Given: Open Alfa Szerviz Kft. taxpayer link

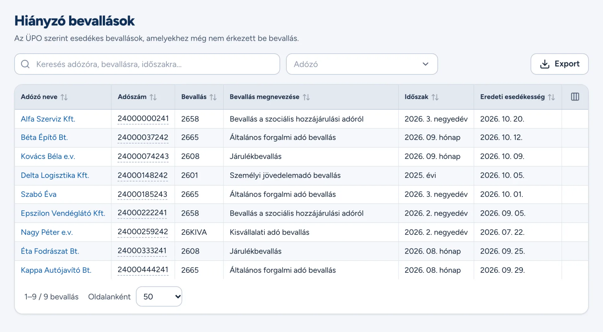Looking at the screenshot, I should click(48, 119).
